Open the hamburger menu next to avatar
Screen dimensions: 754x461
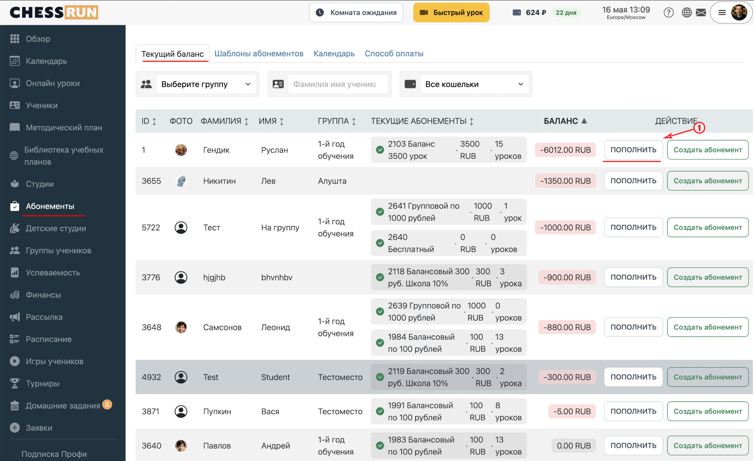pos(722,12)
